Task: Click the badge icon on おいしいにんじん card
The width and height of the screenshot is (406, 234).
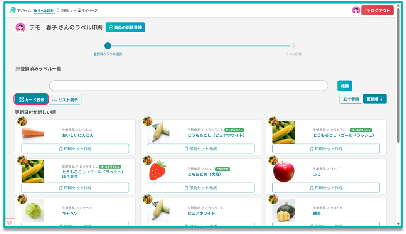Action: pos(22,121)
